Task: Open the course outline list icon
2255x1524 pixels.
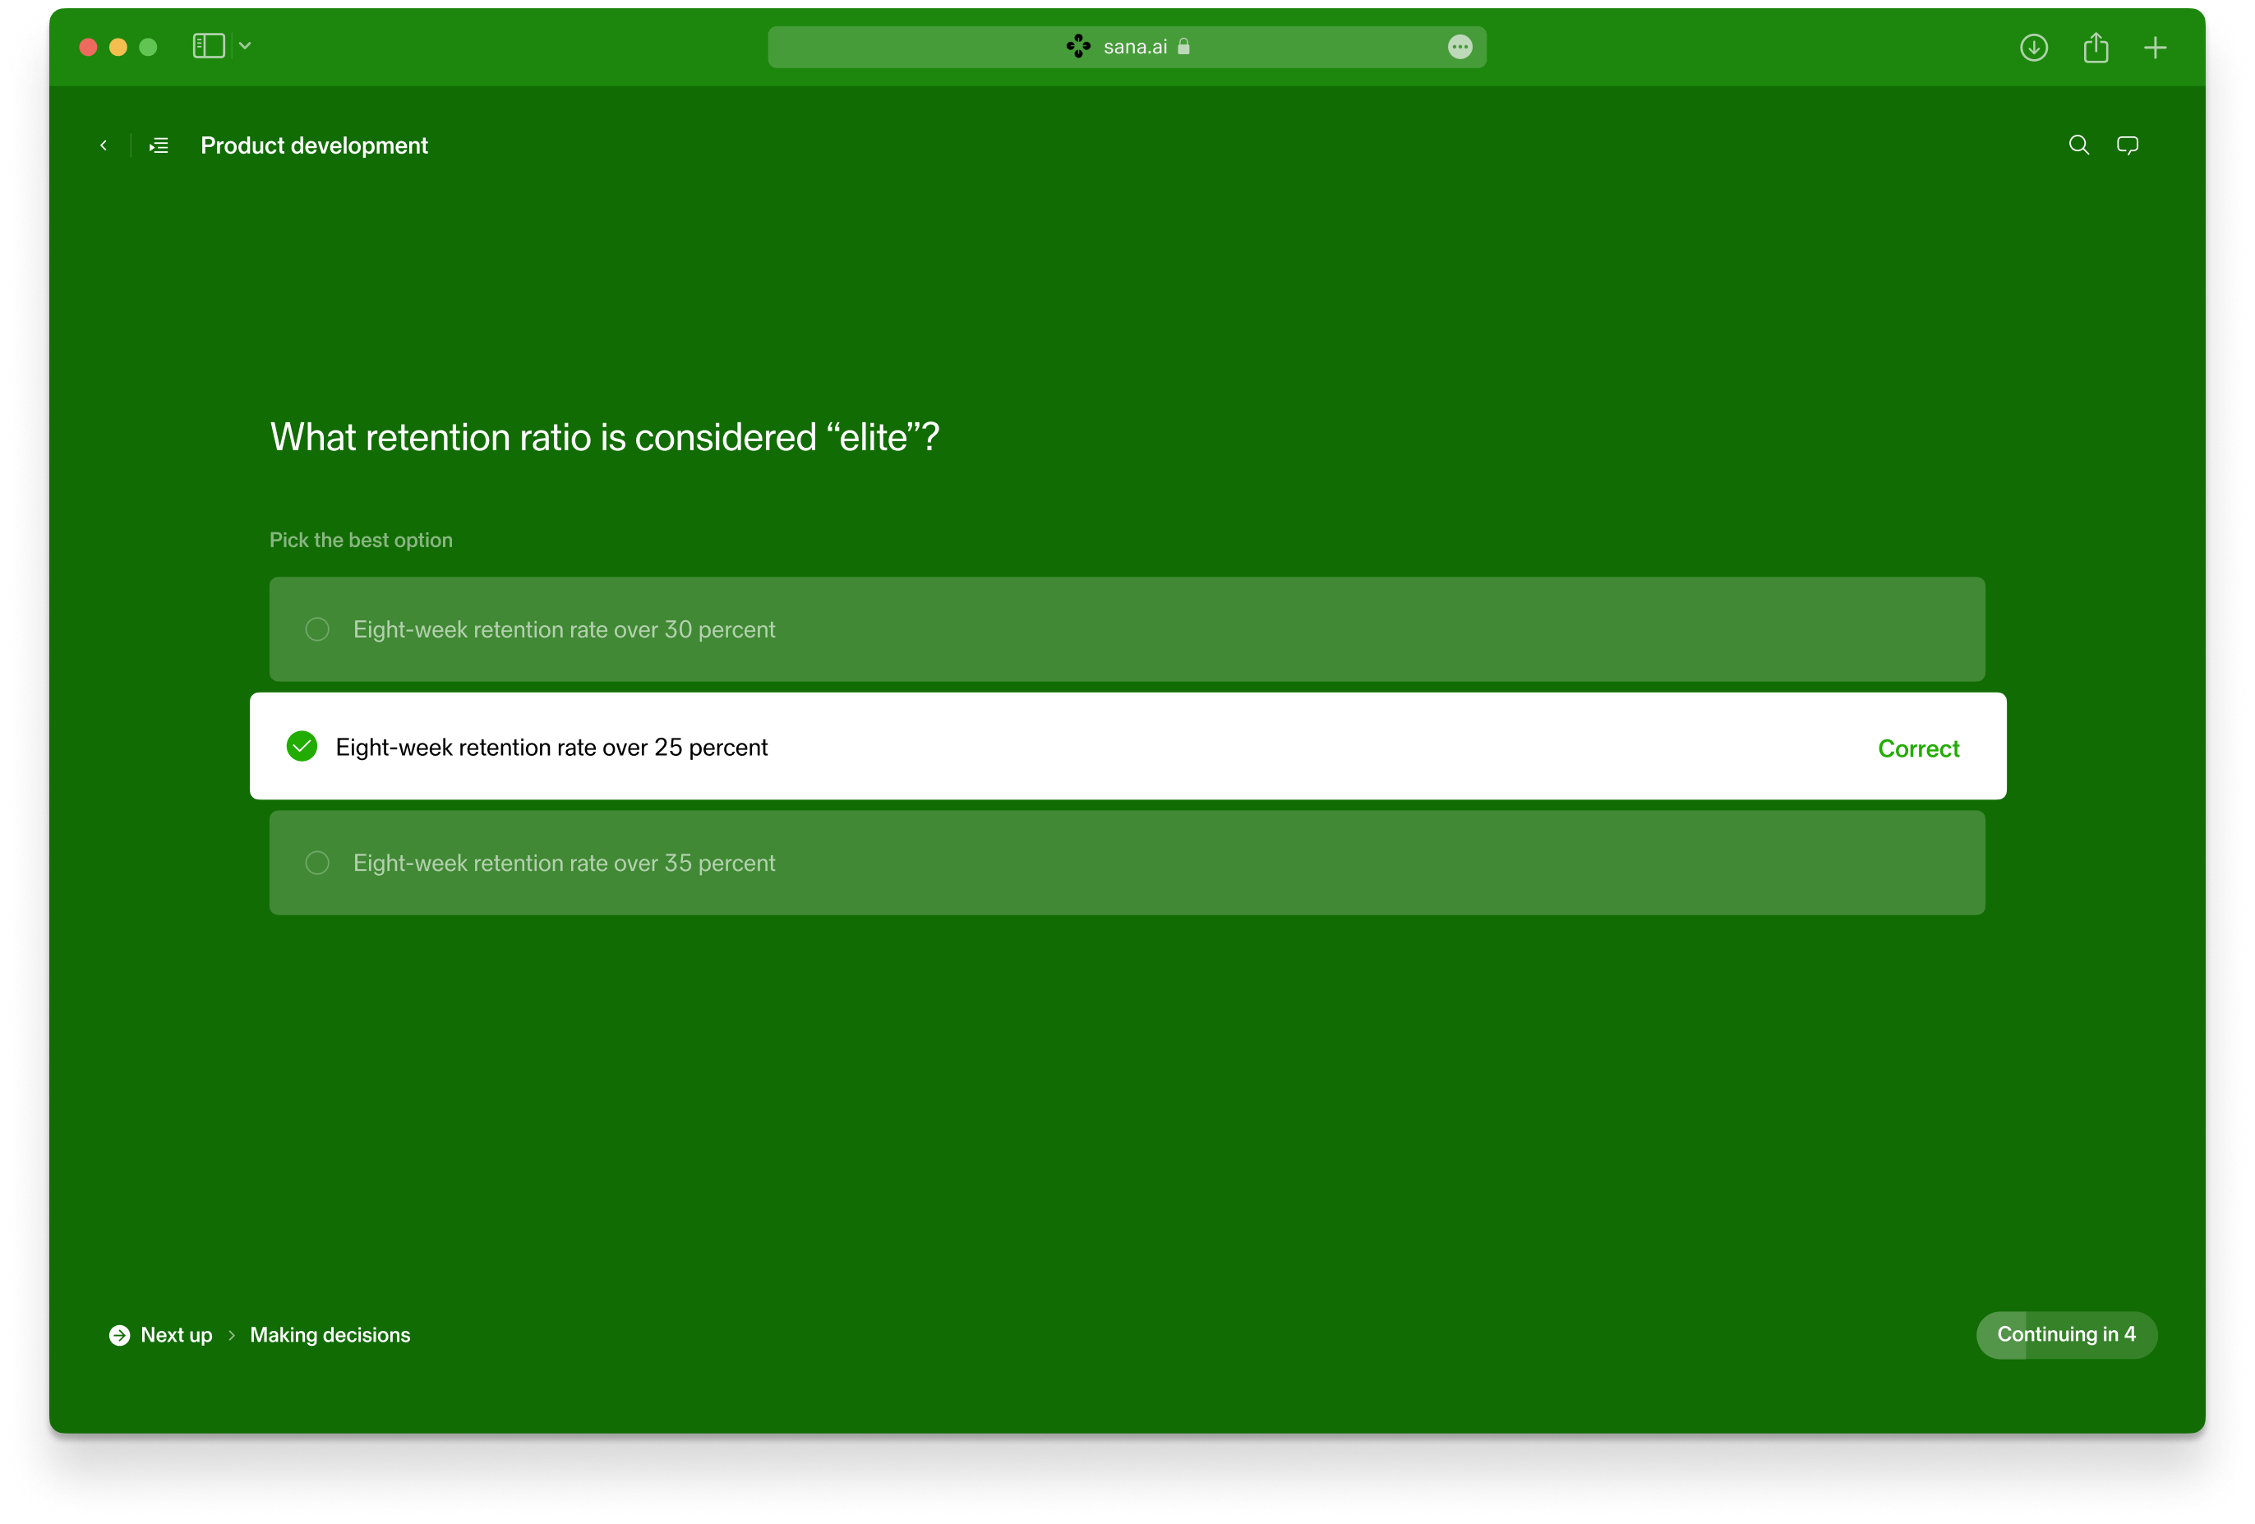Action: coord(159,145)
